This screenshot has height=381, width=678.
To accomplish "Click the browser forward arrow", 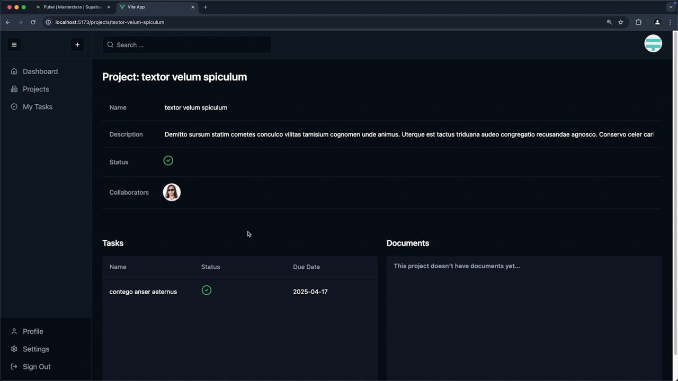I will (20, 22).
